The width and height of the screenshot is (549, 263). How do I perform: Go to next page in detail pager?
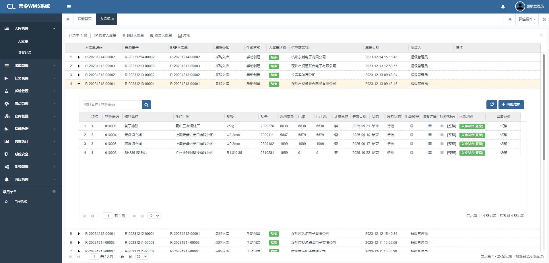coord(135,216)
